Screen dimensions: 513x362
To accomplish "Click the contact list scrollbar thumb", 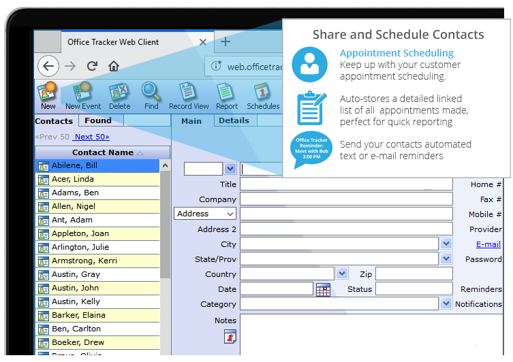I will point(166,225).
